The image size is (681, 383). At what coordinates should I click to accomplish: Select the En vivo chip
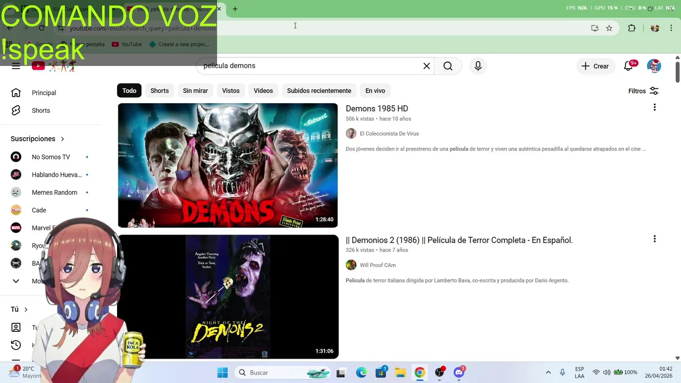(375, 90)
